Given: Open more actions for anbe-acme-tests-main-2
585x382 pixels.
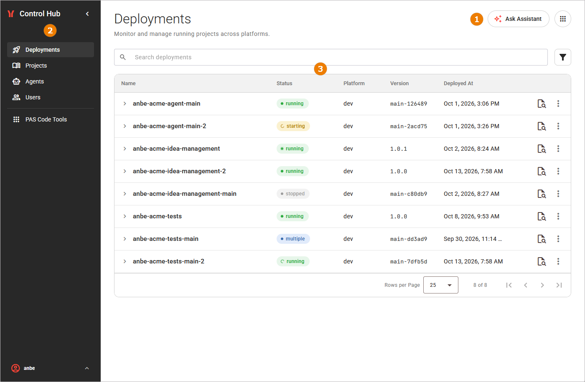Looking at the screenshot, I should [558, 261].
